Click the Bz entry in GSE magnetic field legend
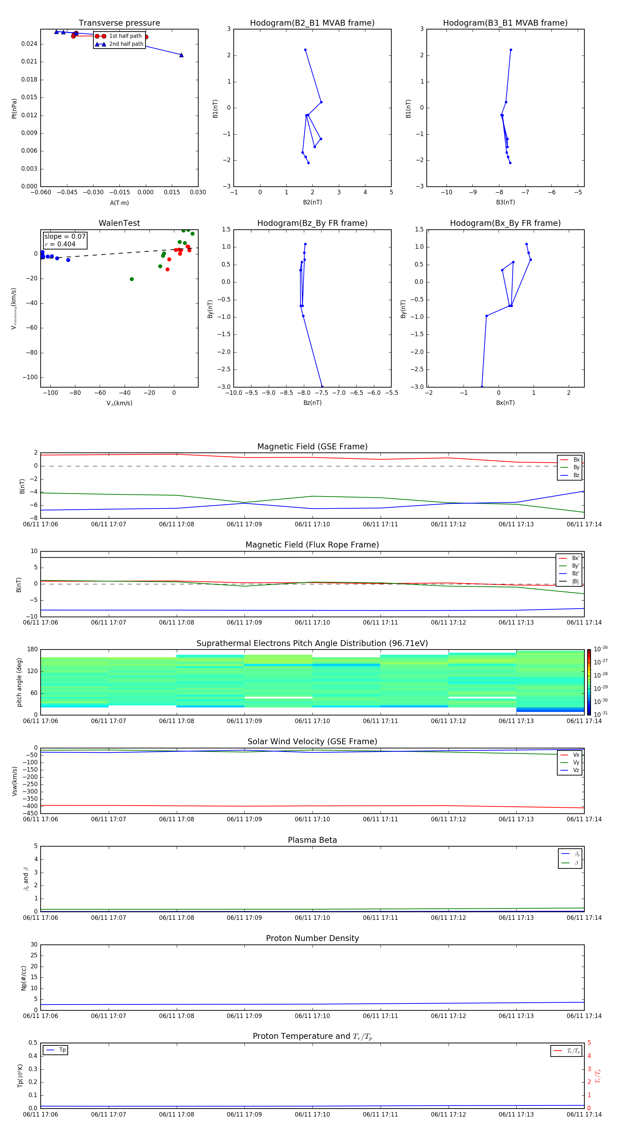This screenshot has width=625, height=1145. pyautogui.click(x=570, y=475)
